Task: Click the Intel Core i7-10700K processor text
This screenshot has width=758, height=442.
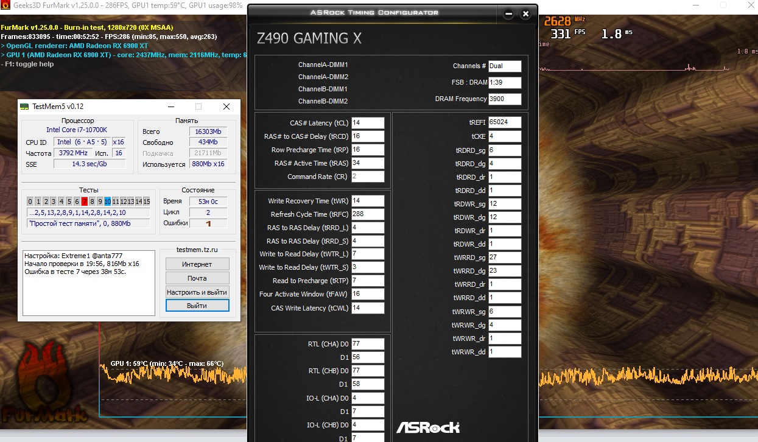Action: pyautogui.click(x=77, y=130)
